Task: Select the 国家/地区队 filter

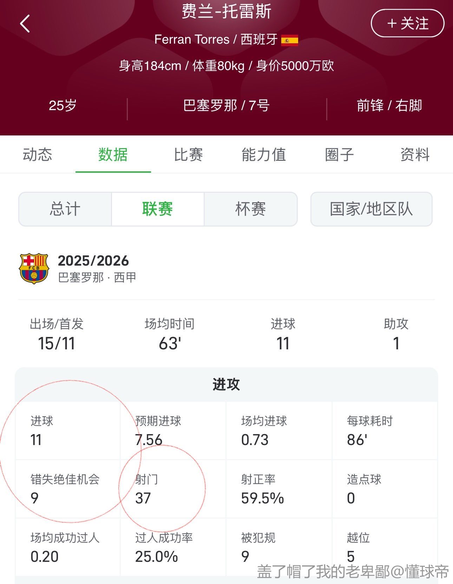Action: [371, 209]
